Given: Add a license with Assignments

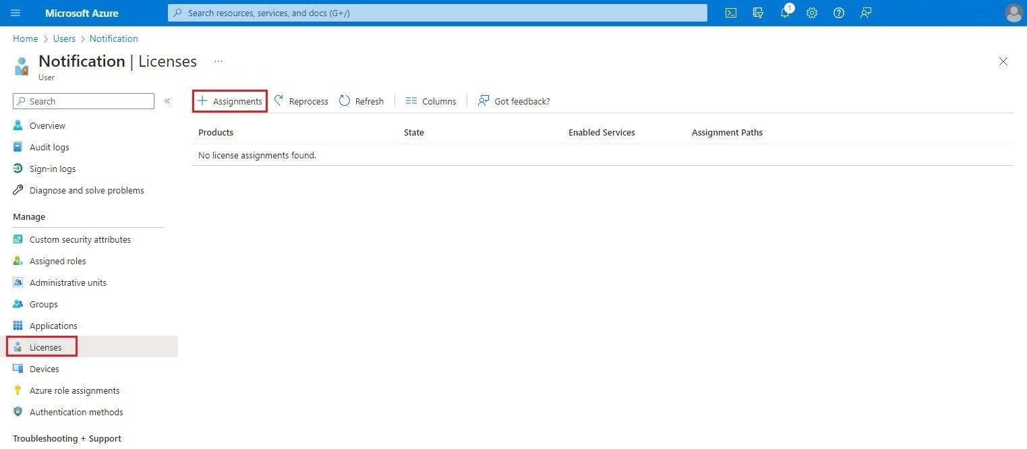Looking at the screenshot, I should 229,100.
